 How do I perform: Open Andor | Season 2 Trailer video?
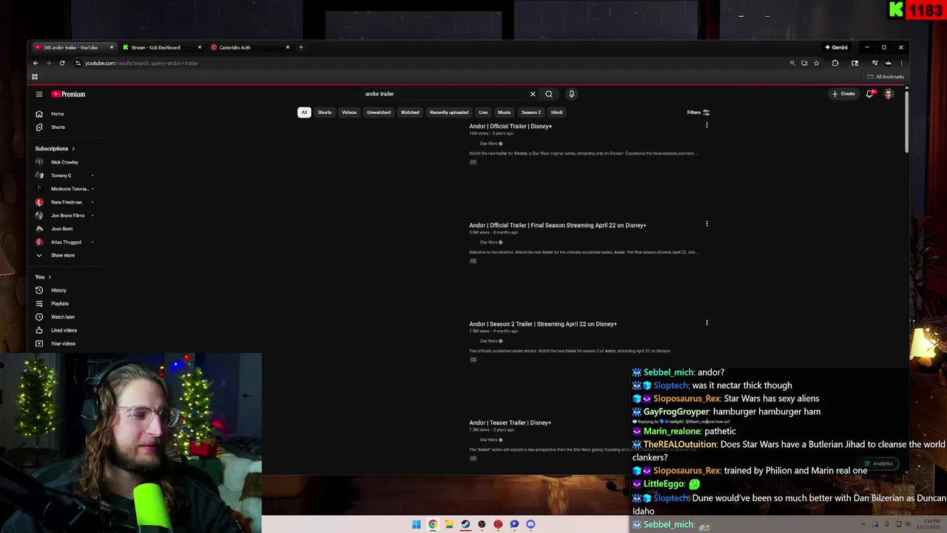pyautogui.click(x=543, y=324)
